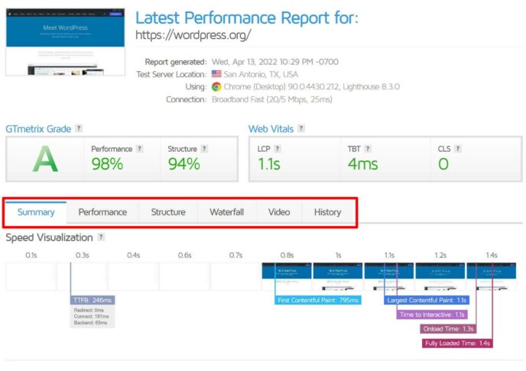Viewport: 526px width, 371px height.
Task: Click the Fully Loaded Time: 1.4s marker
Action: [457, 344]
